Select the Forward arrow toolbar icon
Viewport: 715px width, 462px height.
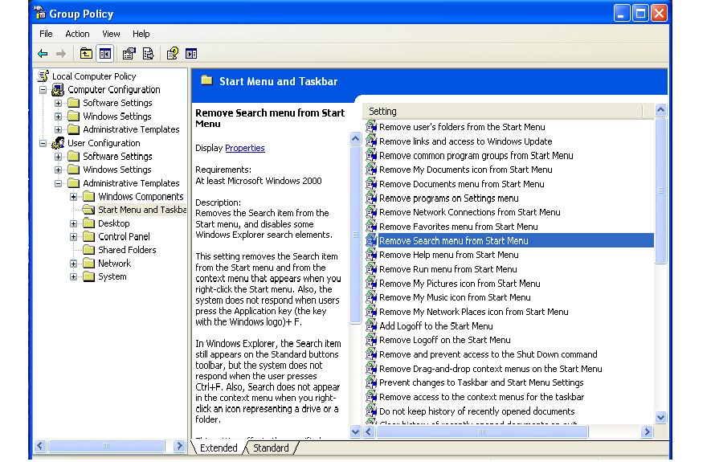coord(60,54)
